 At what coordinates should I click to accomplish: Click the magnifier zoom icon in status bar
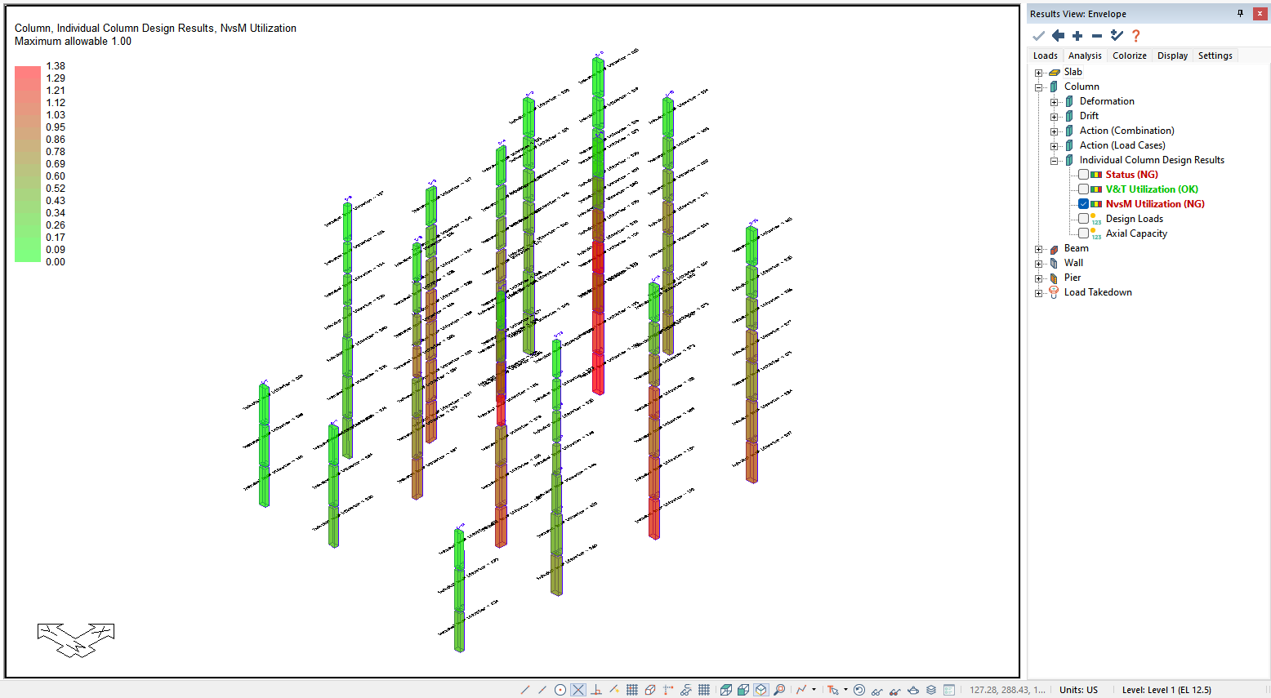point(779,690)
